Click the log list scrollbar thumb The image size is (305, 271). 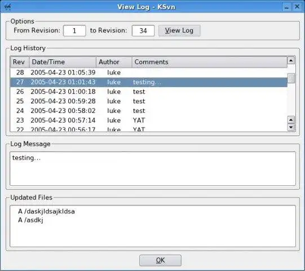coord(291,78)
